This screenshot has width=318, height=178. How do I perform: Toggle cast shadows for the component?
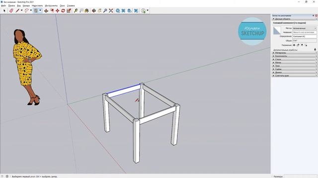[306, 45]
